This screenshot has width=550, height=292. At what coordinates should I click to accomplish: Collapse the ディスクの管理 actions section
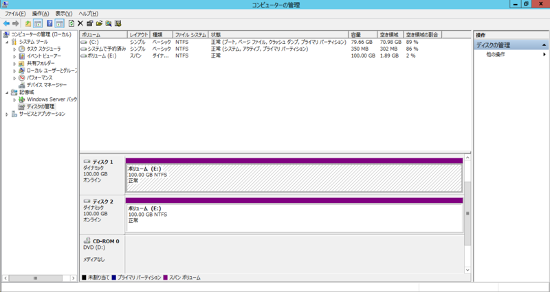pyautogui.click(x=544, y=45)
